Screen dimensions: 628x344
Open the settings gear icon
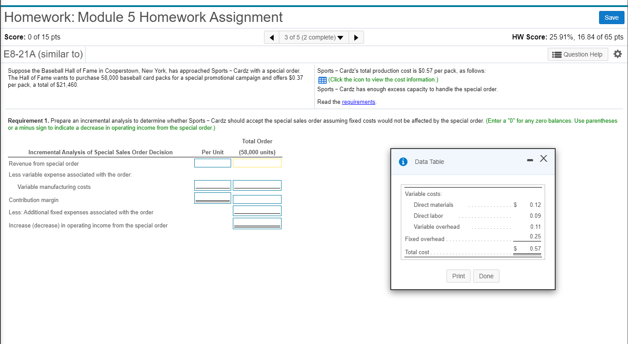click(x=618, y=53)
